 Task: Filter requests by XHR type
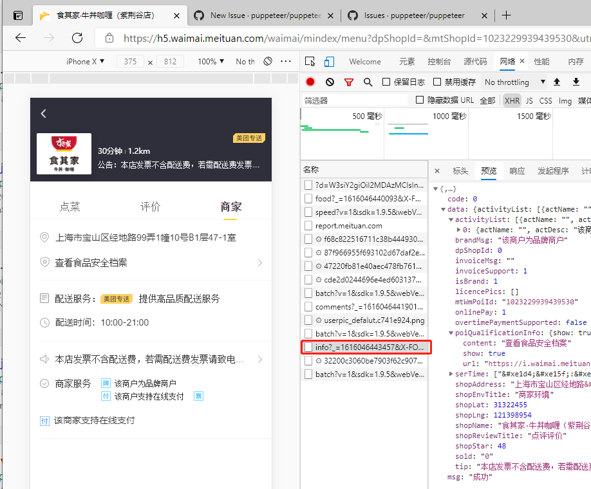click(x=512, y=100)
